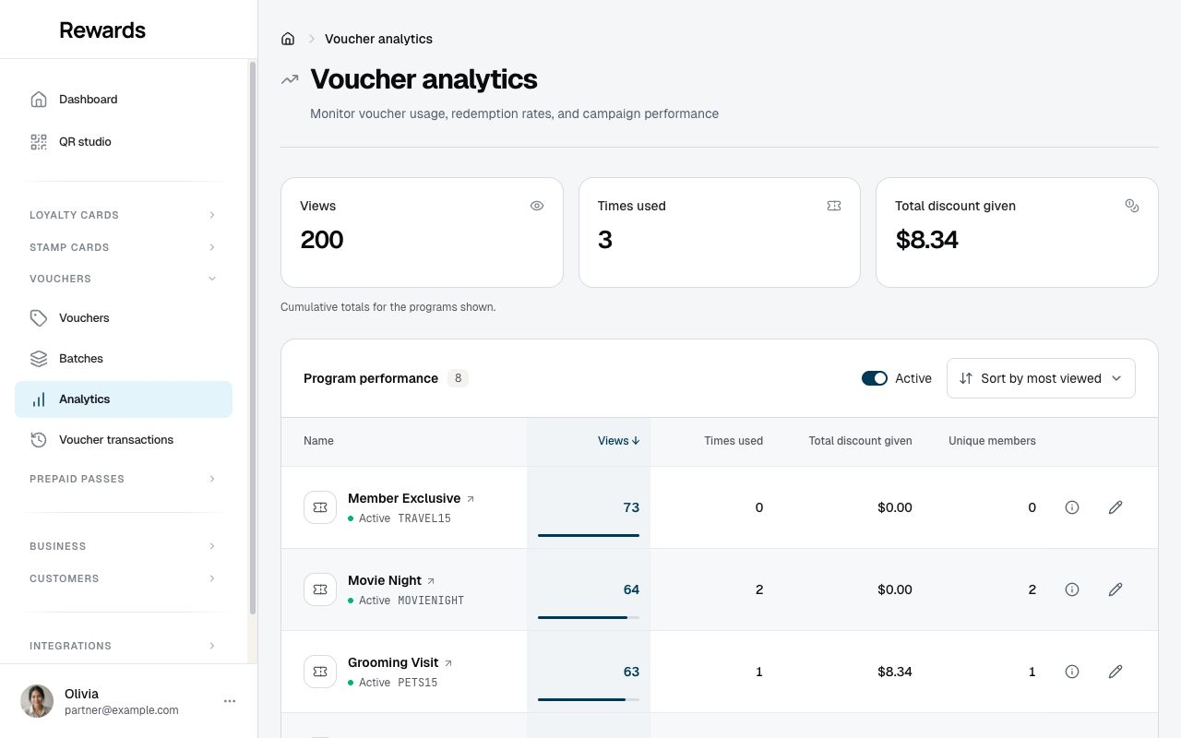Open info for Movie Night row
The image size is (1181, 738).
1072,589
